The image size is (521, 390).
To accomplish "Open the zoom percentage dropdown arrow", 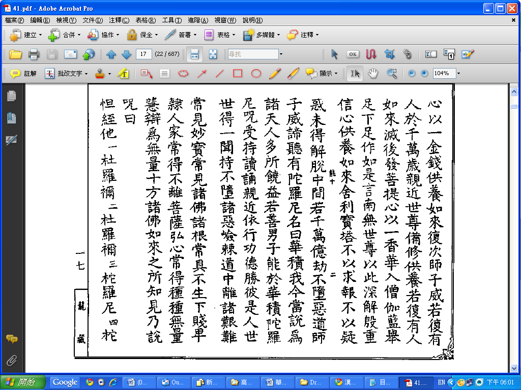I will click(458, 74).
